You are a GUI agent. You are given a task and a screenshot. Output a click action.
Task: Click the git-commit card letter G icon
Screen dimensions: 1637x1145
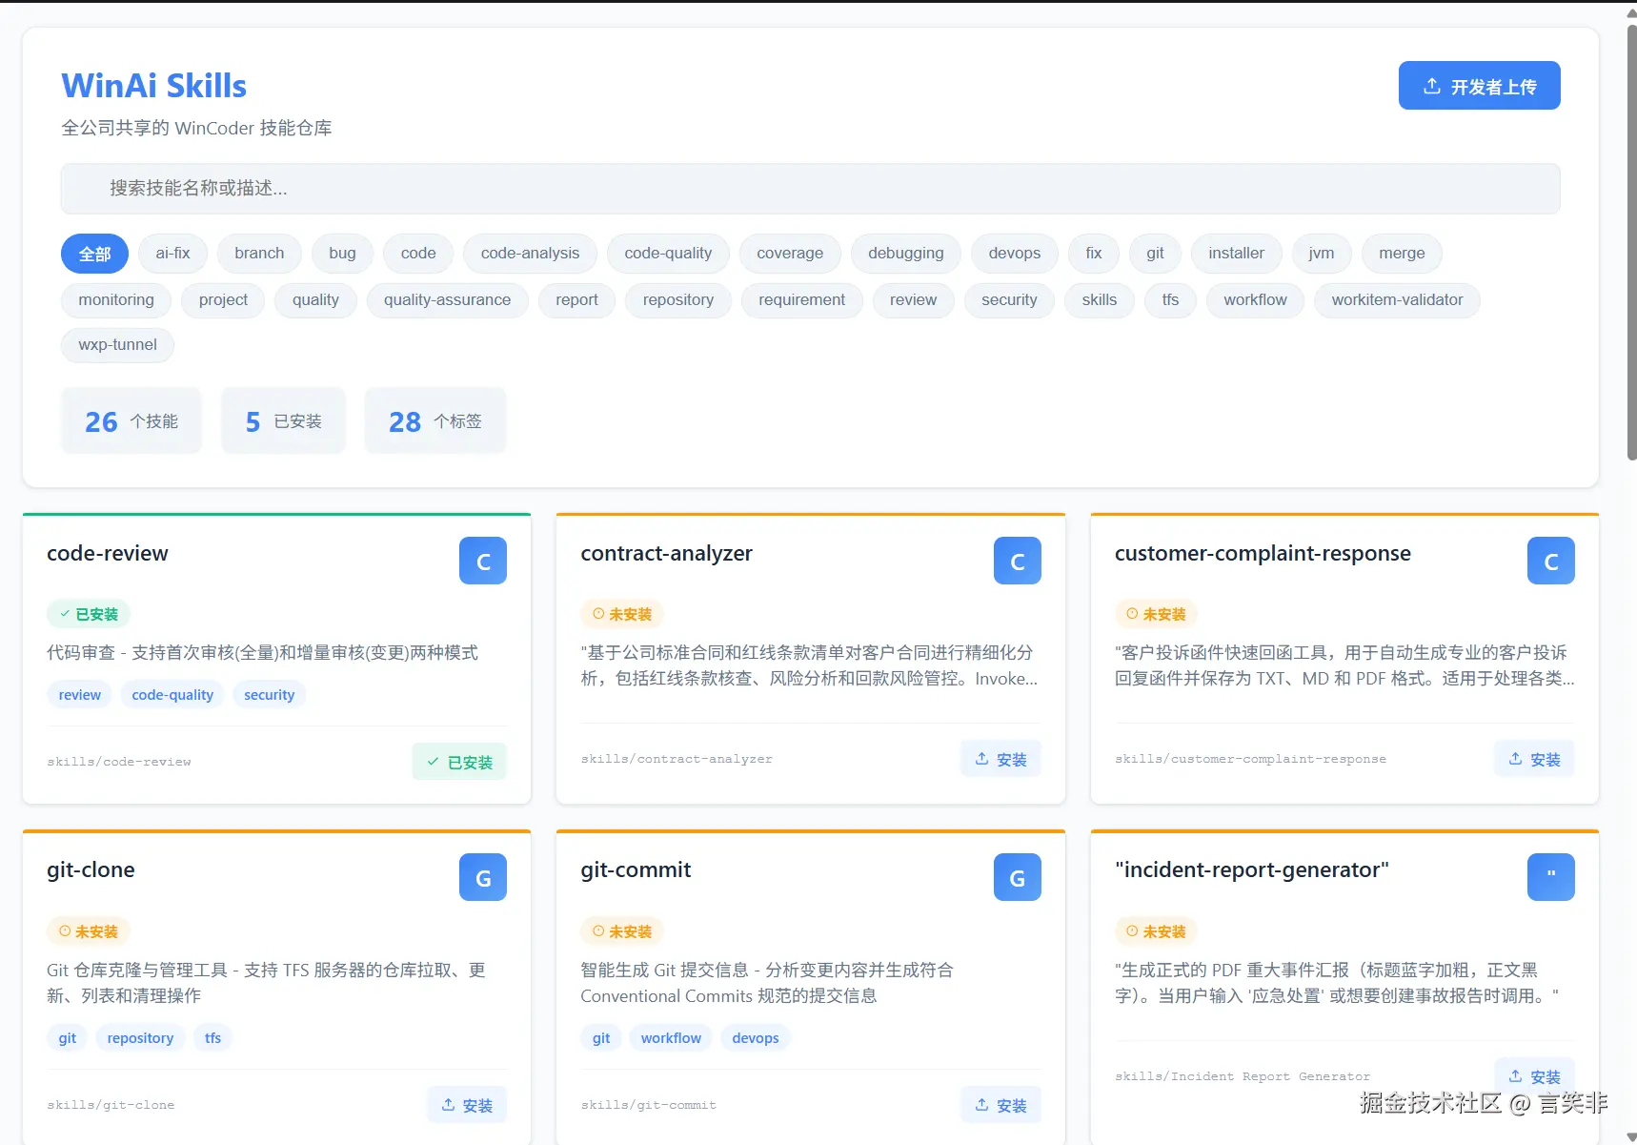[1018, 877]
